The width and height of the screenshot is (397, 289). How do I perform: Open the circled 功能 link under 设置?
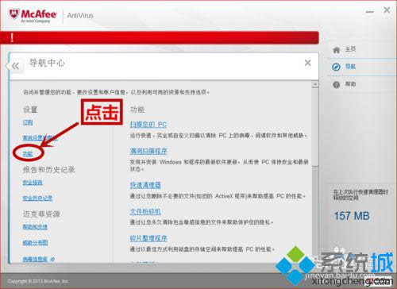tap(28, 154)
